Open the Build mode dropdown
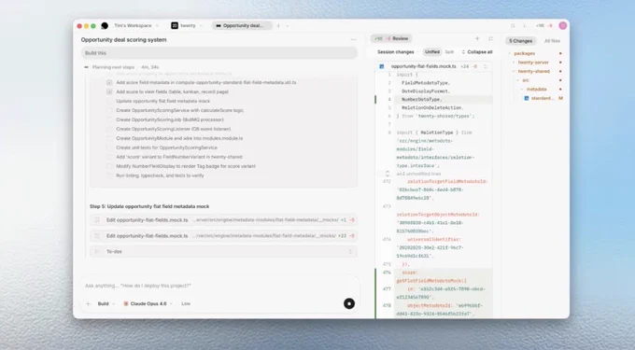This screenshot has width=635, height=350. 106,303
